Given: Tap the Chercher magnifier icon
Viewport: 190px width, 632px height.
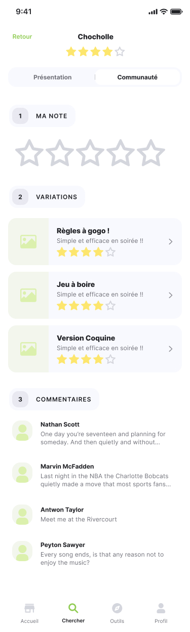Looking at the screenshot, I should 73,608.
